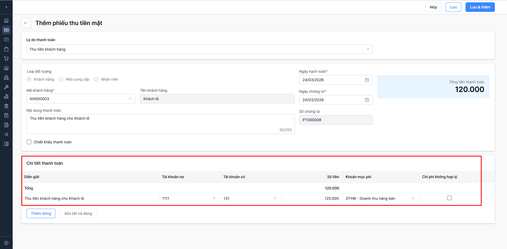Viewport: 507px width, 249px height.
Task: Open calendar picker for Ngày chứng từ
Action: tap(367, 100)
